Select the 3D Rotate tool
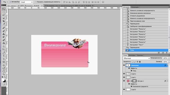The image size is (170, 95). point(4,65)
